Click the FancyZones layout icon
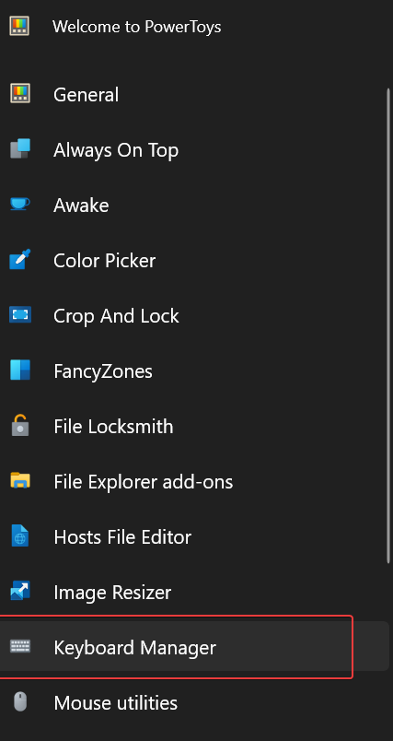This screenshot has height=741, width=393. pyautogui.click(x=20, y=370)
